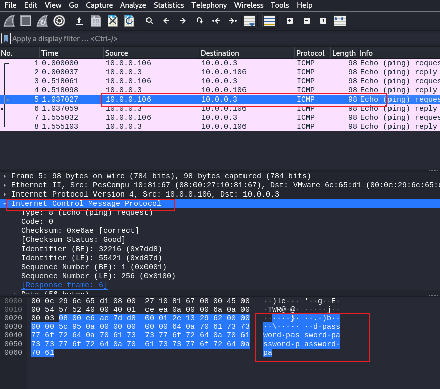Viewport: 440px width, 389px height.
Task: Sort by the Protocol column header
Action: (313, 53)
